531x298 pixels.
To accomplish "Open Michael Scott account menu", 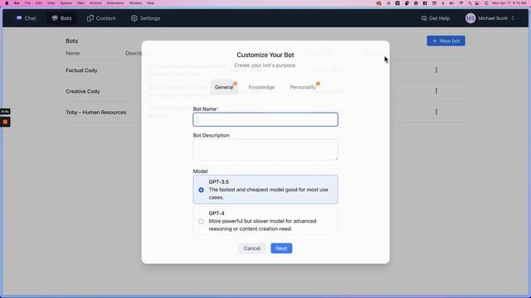I will pyautogui.click(x=490, y=18).
